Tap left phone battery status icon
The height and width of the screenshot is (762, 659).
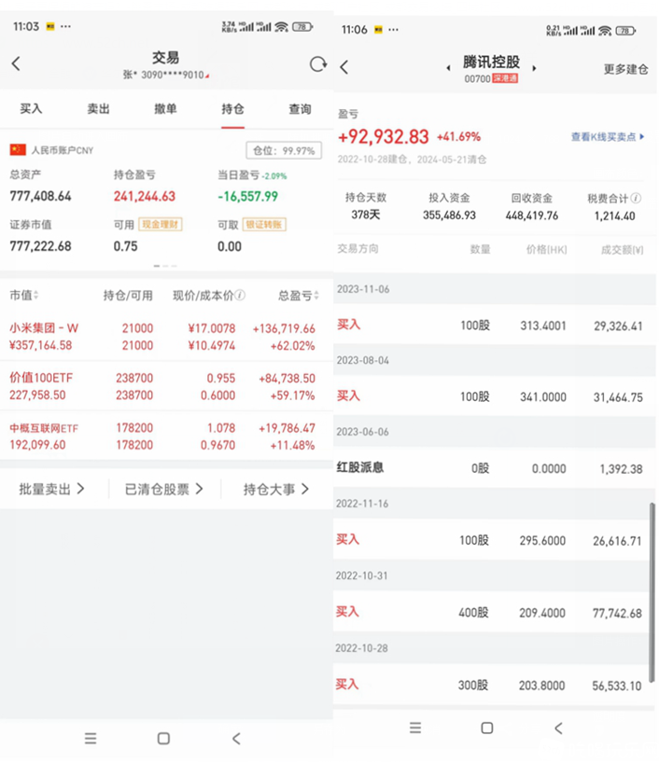point(302,27)
